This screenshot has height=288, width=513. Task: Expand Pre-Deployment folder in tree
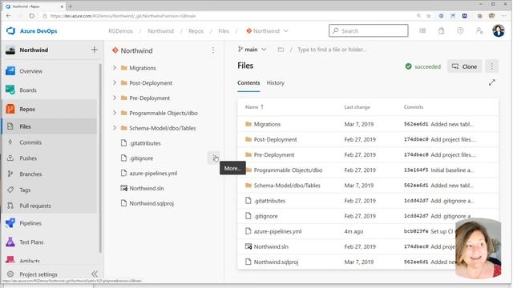pyautogui.click(x=115, y=98)
